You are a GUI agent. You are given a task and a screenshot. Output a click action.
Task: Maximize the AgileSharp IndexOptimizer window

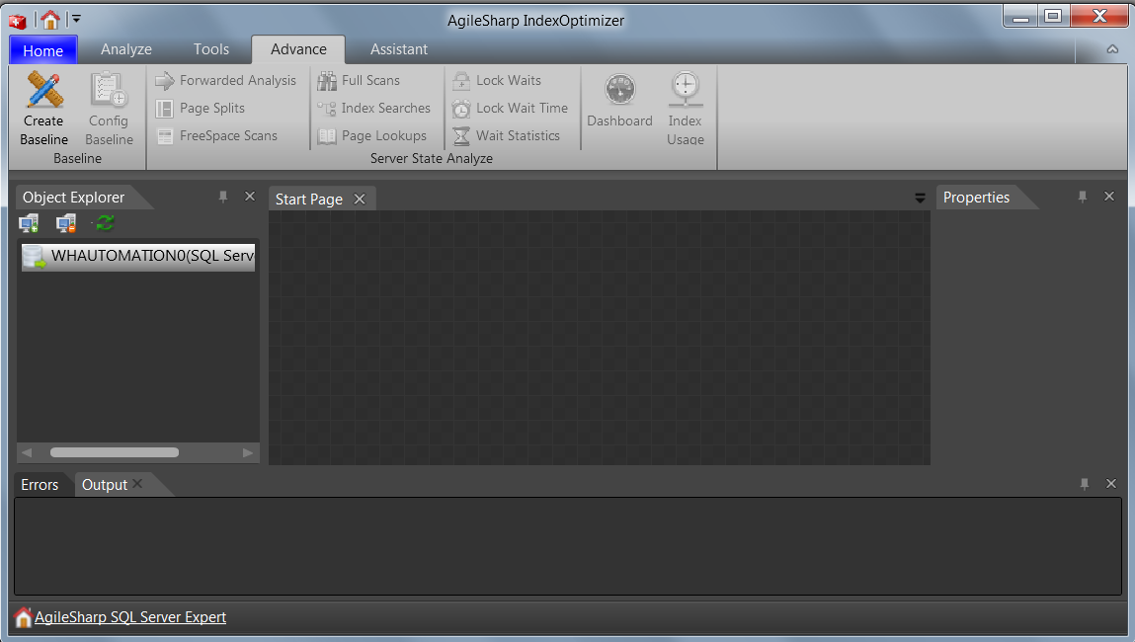pyautogui.click(x=1054, y=17)
